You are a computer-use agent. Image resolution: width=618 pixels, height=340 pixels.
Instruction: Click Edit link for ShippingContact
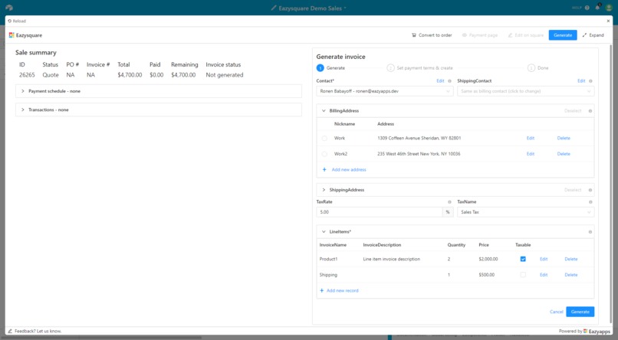tap(581, 81)
